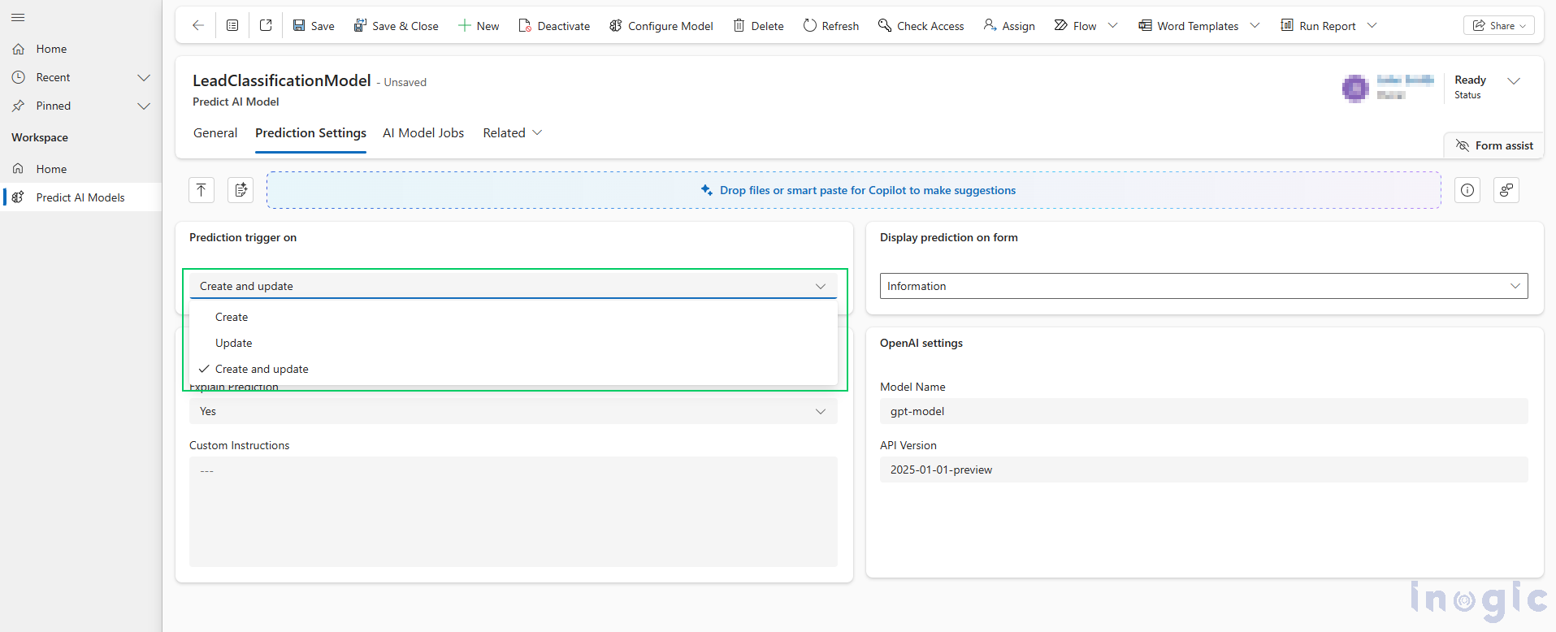Open the Related tab menu
The height and width of the screenshot is (632, 1556).
click(512, 133)
